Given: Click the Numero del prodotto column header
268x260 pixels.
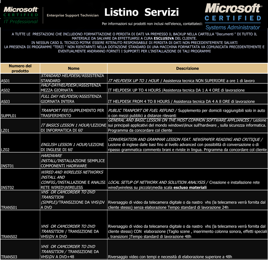Looking at the screenshot, I should click(20, 69).
